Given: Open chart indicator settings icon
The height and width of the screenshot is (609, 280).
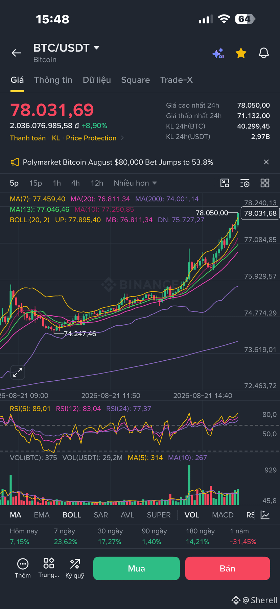Looking at the screenshot, I should tap(245, 183).
